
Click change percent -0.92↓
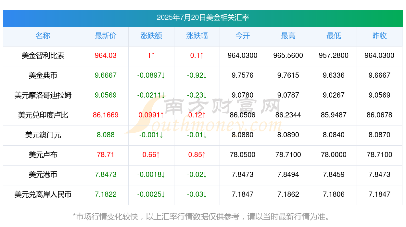[x=197, y=75]
